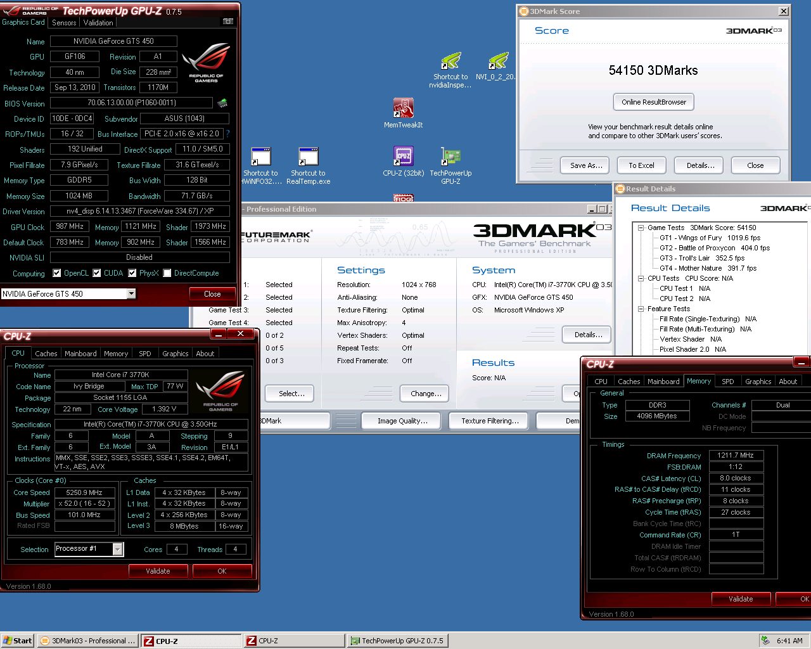Screen dimensions: 811x649
Task: Open the CPU-Z (32bit) desktop icon
Action: coord(403,162)
